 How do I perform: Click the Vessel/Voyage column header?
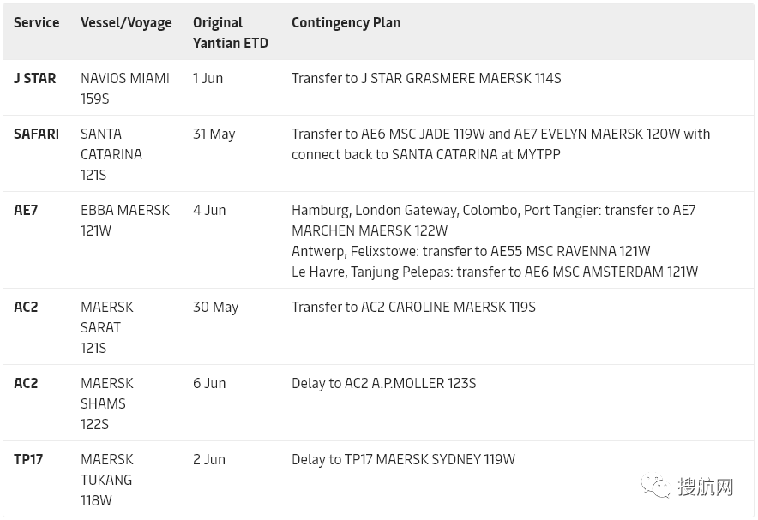click(x=126, y=23)
